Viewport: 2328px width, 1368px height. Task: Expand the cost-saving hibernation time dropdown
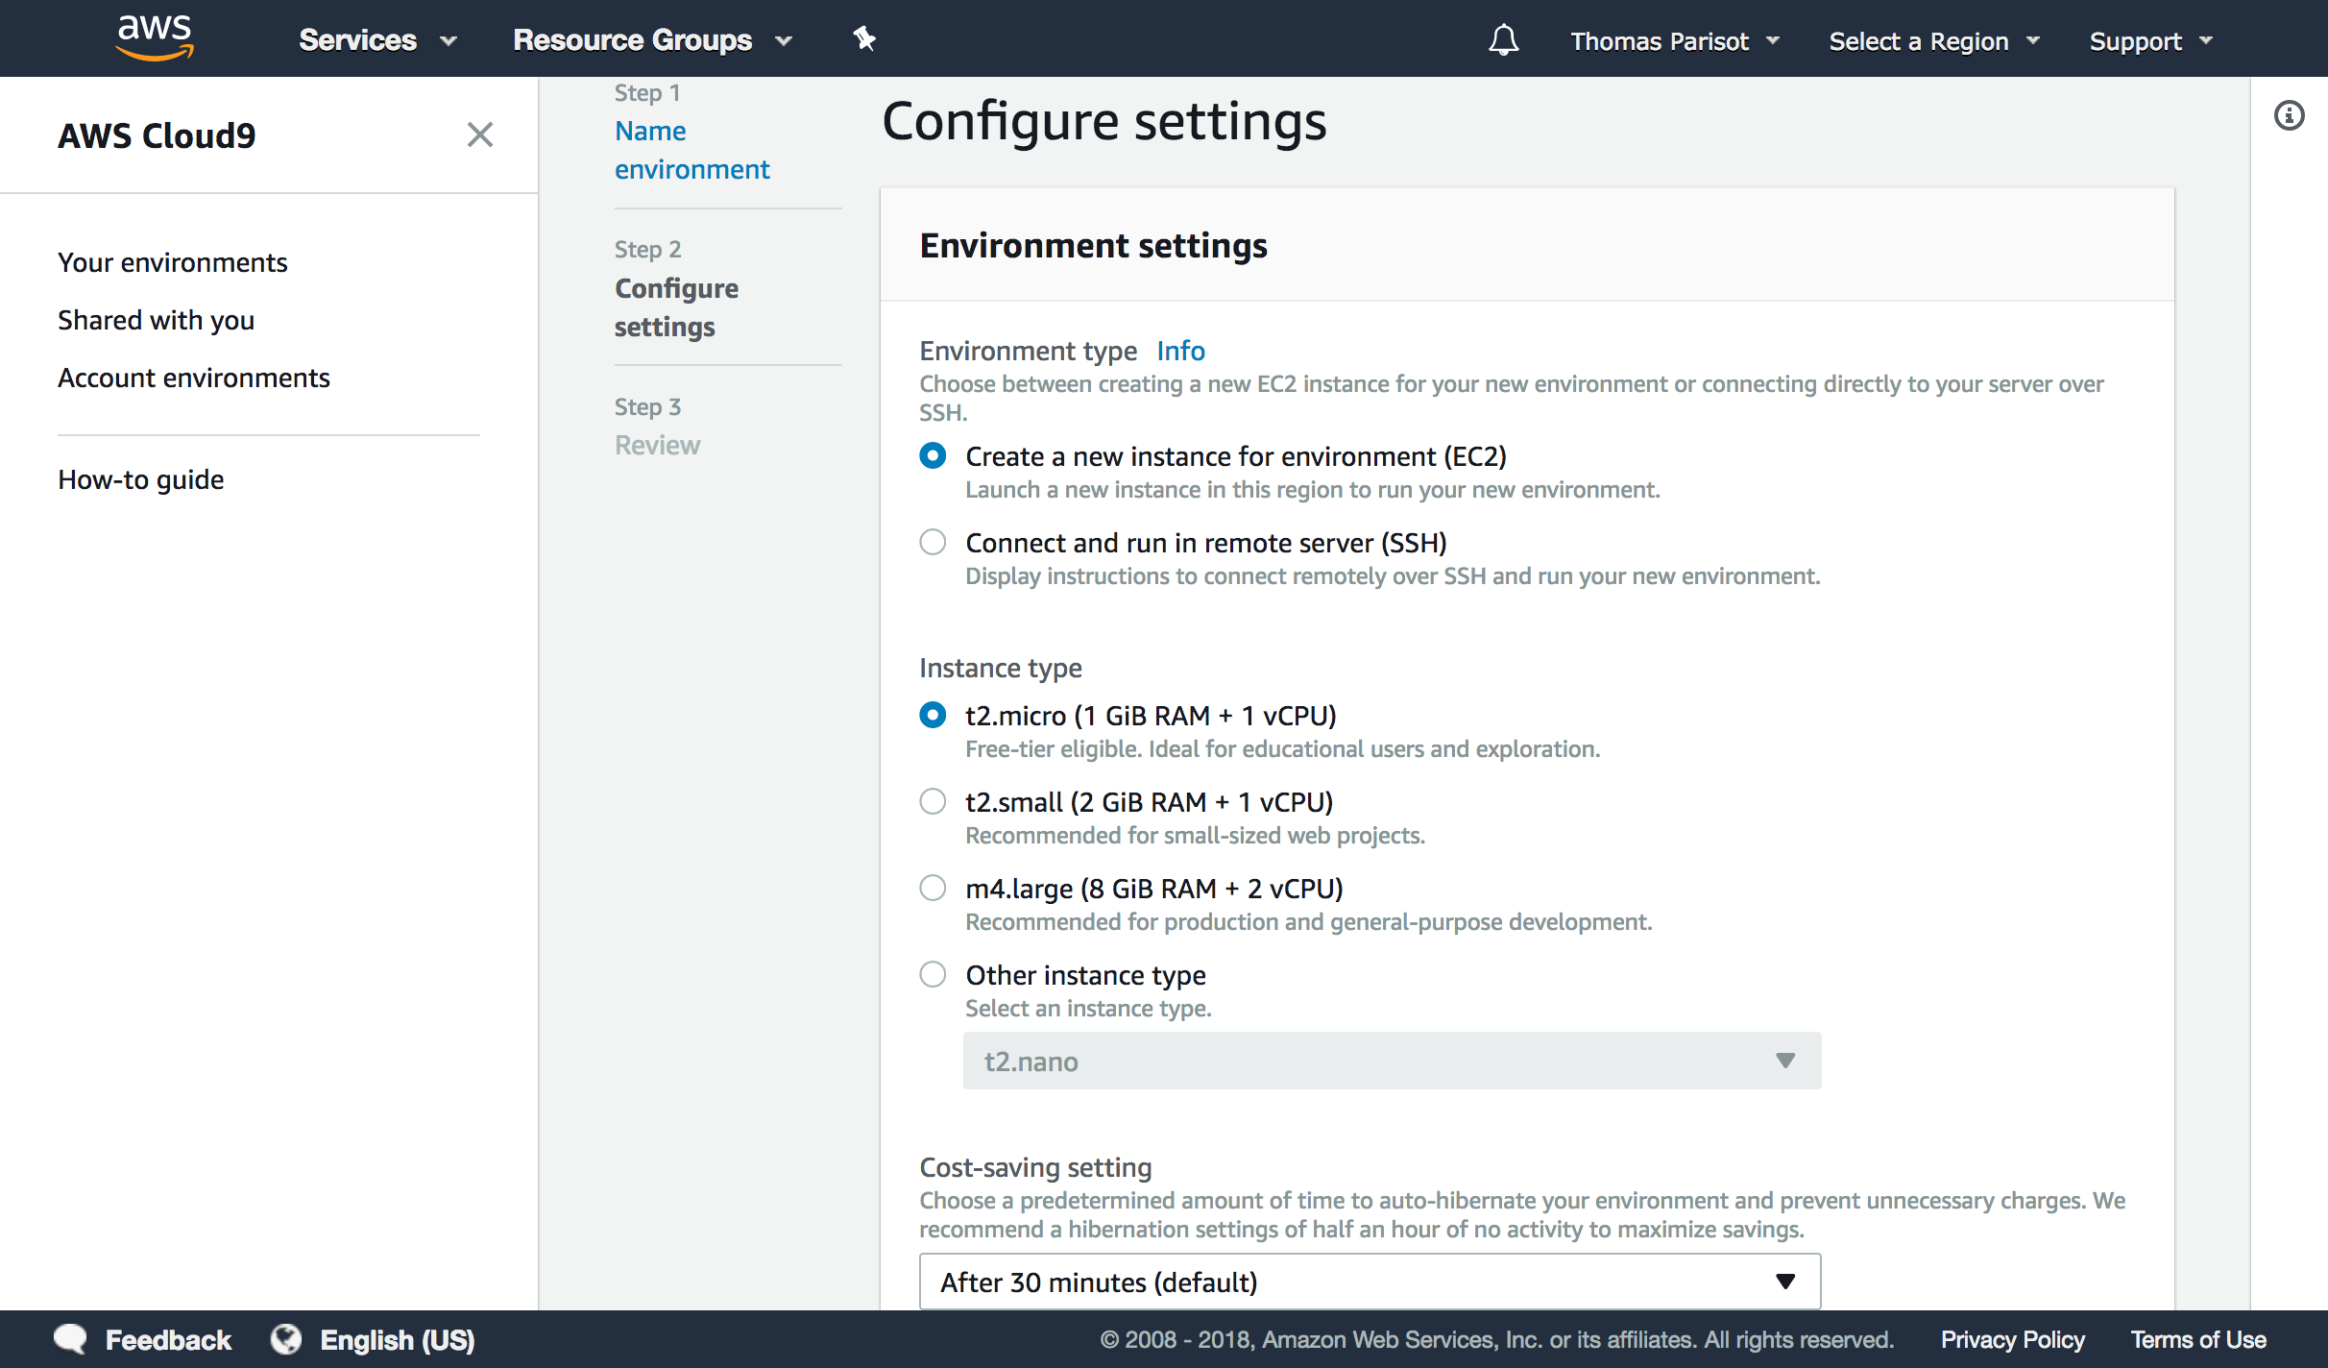(x=1368, y=1281)
